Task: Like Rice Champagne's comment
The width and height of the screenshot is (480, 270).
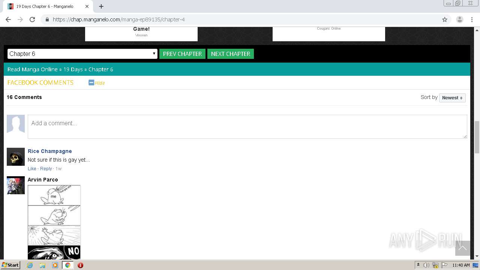Action: point(32,169)
